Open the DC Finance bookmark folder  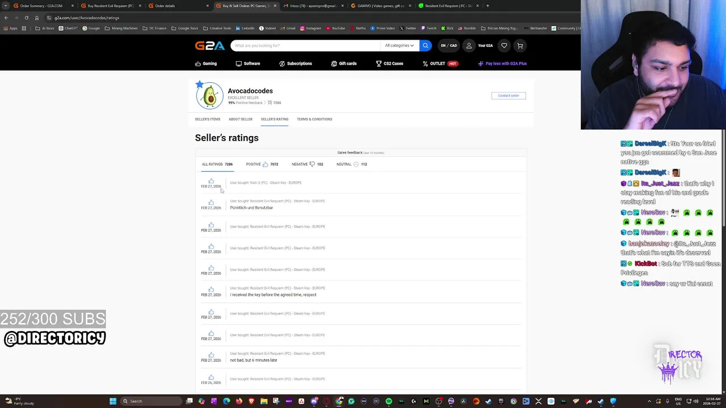coord(155,28)
